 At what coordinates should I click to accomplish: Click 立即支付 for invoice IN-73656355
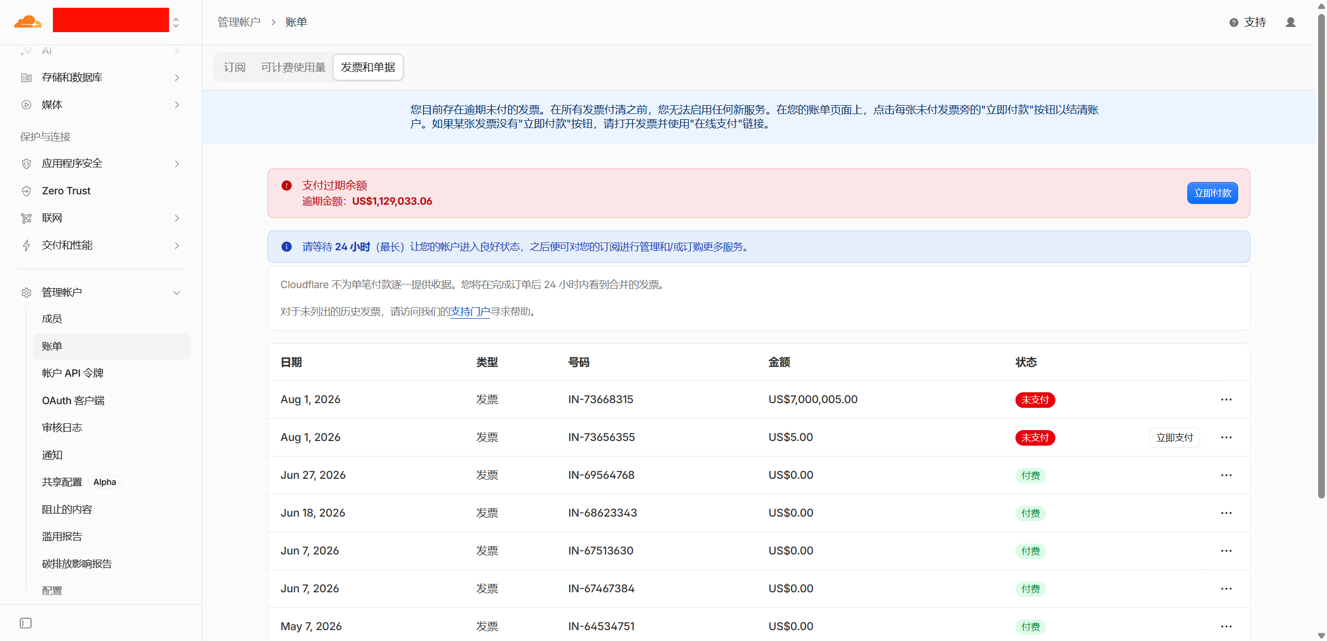[x=1175, y=437]
